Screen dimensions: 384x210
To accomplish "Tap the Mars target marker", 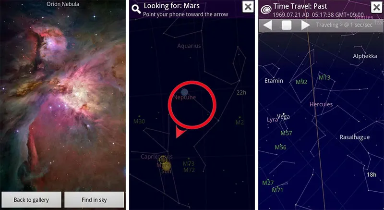I will 163,161.
